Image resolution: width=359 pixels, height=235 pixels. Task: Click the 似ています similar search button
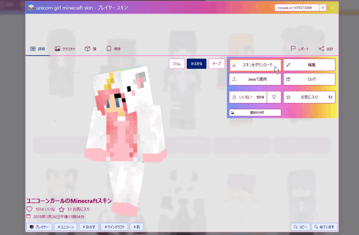point(325,227)
